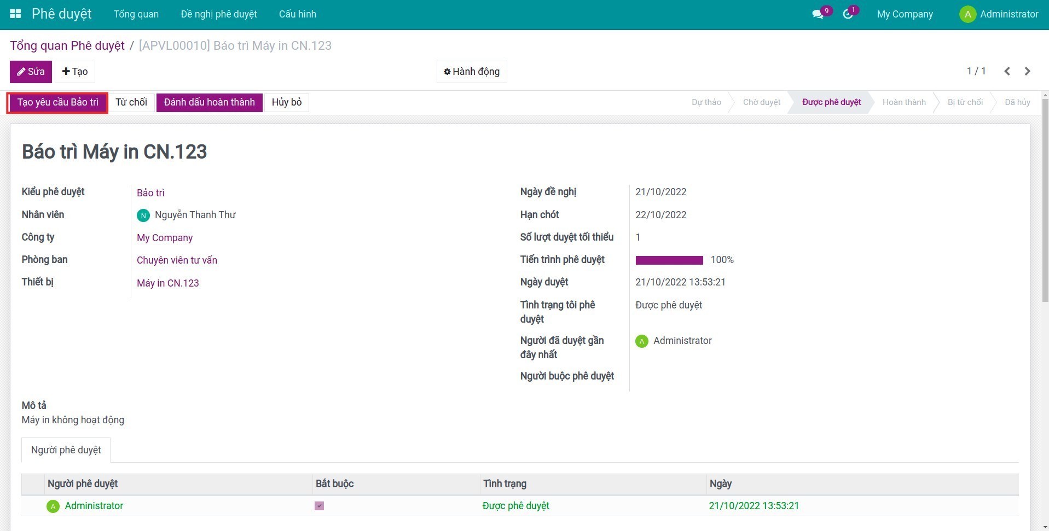Open the Máy in CN.123 equipment link
Image resolution: width=1049 pixels, height=531 pixels.
[167, 283]
